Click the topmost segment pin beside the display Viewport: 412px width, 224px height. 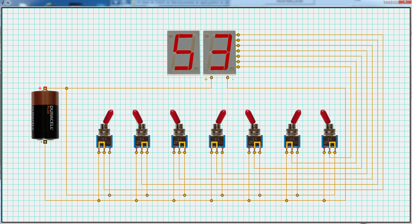tap(238, 35)
